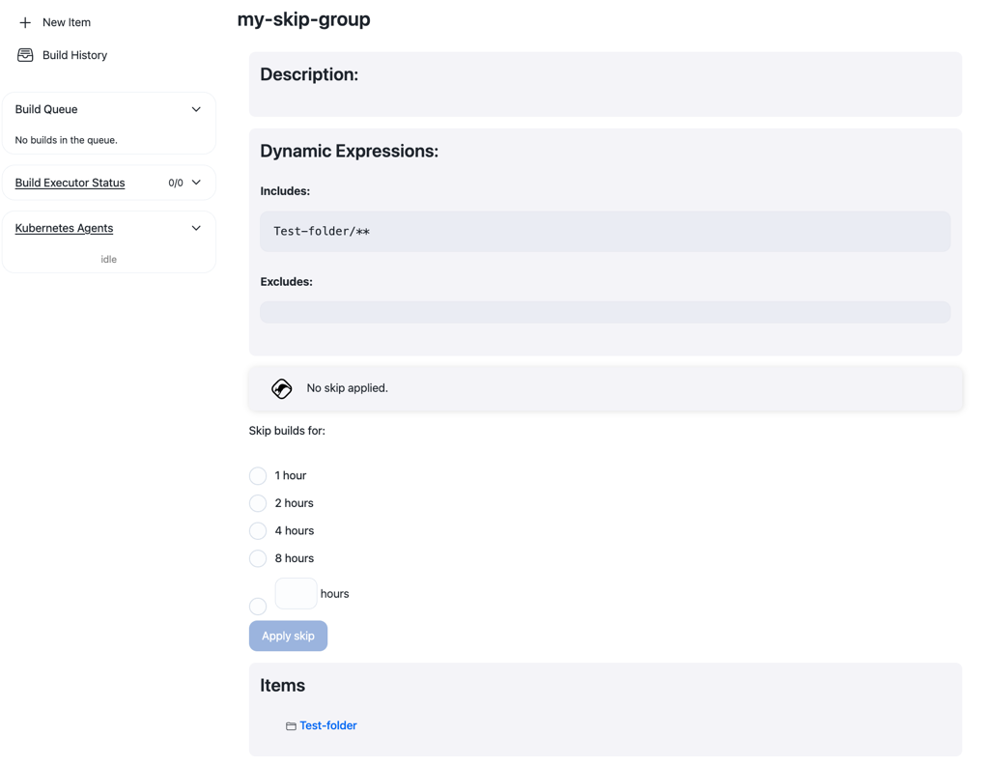Select the 8 hours skip option

coord(258,558)
